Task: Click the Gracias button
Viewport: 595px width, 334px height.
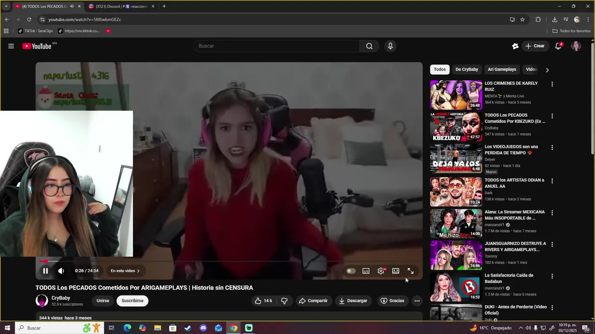Action: click(x=392, y=301)
